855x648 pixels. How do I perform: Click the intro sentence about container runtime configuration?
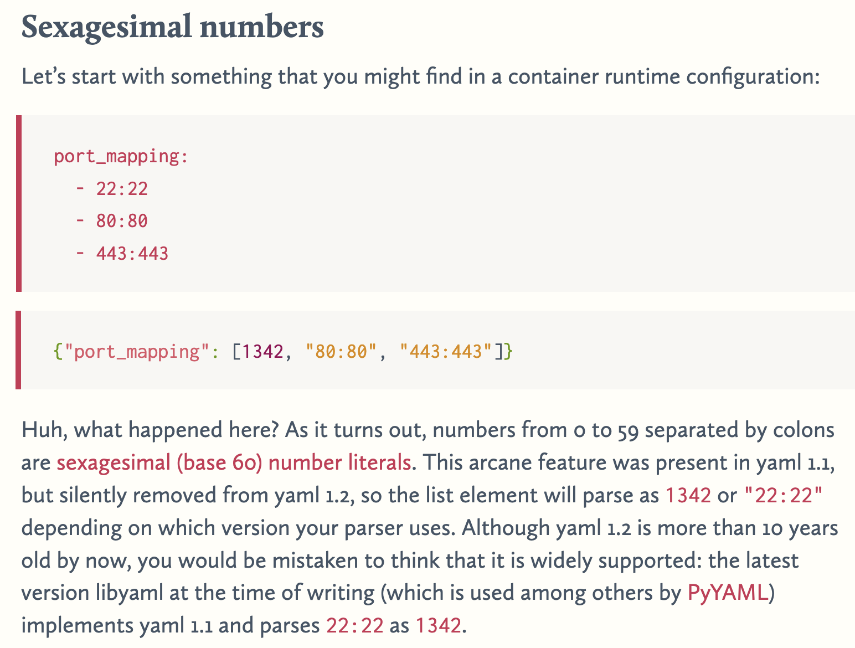click(420, 76)
